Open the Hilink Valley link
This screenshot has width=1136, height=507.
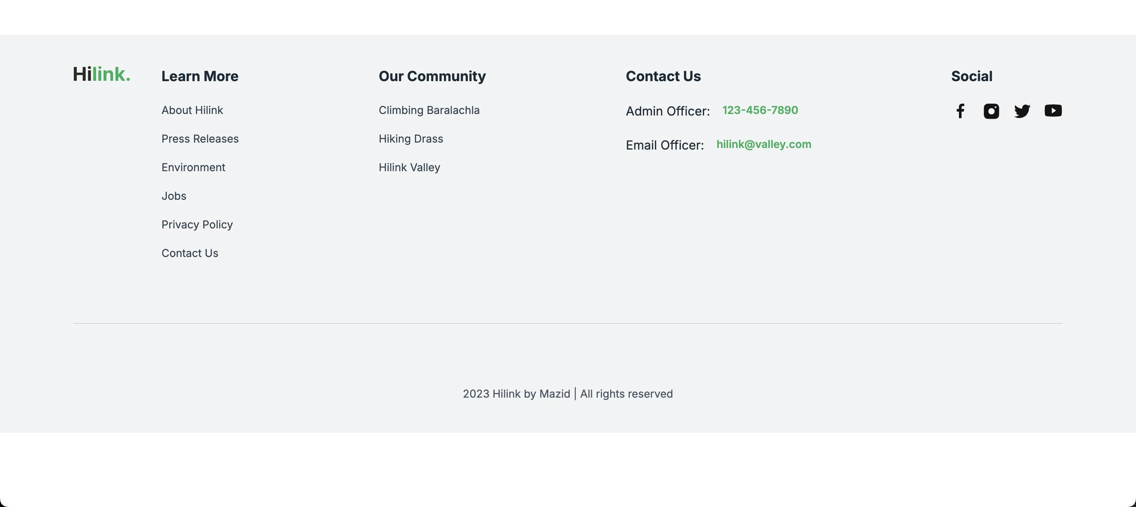pyautogui.click(x=409, y=168)
